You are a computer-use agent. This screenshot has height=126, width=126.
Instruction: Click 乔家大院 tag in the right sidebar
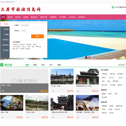click(x=112, y=74)
